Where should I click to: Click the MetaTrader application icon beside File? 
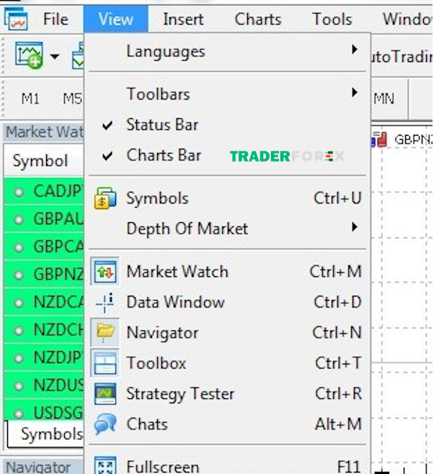coord(16,19)
